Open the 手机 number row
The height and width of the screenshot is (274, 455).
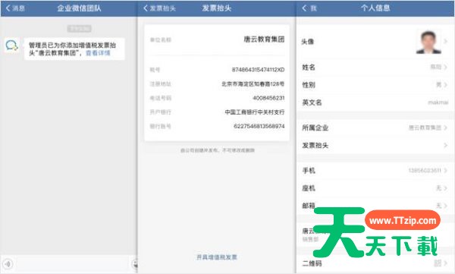[375, 170]
